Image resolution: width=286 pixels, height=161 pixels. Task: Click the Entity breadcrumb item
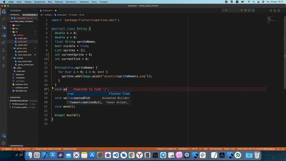coord(73,15)
